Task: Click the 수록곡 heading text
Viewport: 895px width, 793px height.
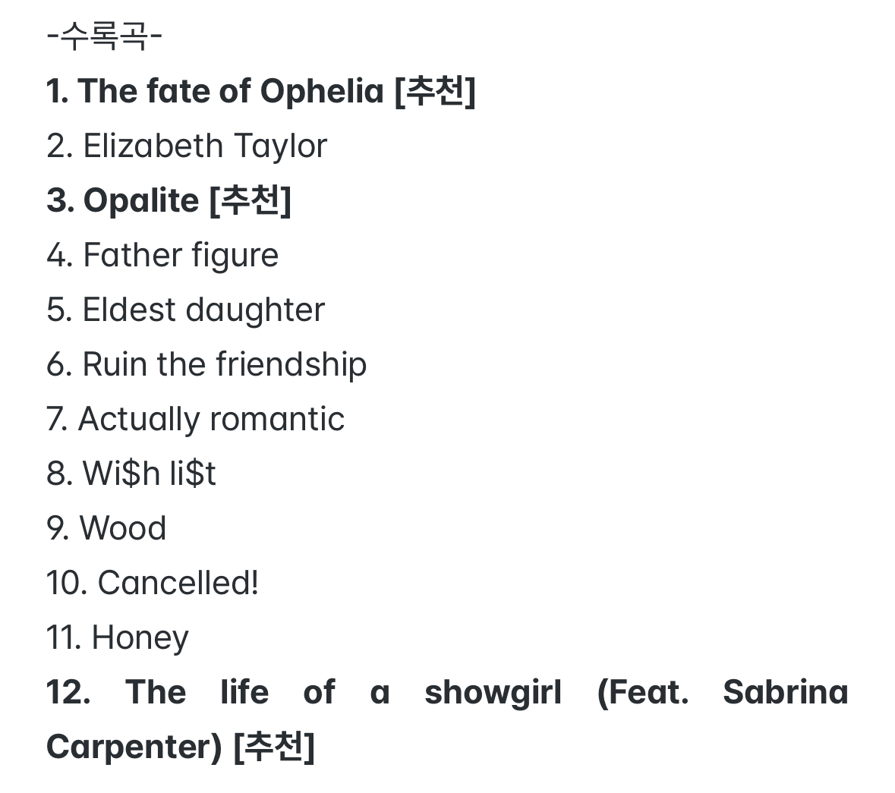Action: pyautogui.click(x=104, y=36)
